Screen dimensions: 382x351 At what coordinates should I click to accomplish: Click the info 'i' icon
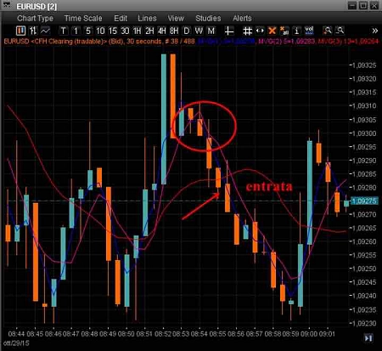(296, 31)
